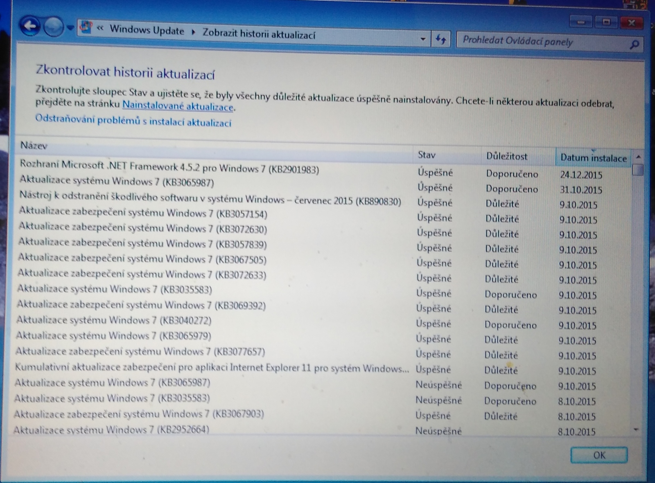Screen dimensions: 655x483
Task: Select the security update KB3067505 row
Action: [x=323, y=261]
